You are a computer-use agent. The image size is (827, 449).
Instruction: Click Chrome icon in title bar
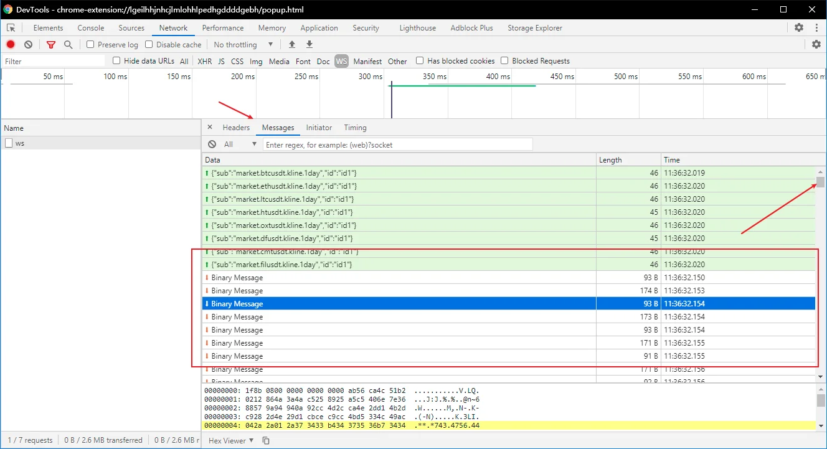7,10
